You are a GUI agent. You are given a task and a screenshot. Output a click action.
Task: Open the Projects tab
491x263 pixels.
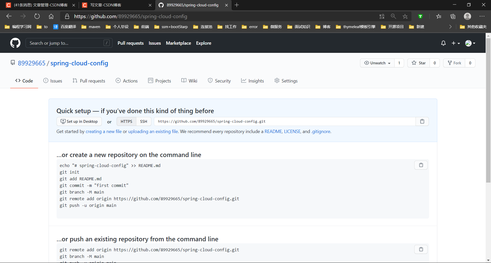coord(160,81)
